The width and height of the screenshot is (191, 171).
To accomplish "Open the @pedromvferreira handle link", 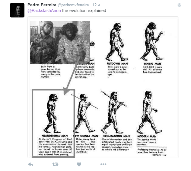I will click(73, 5).
